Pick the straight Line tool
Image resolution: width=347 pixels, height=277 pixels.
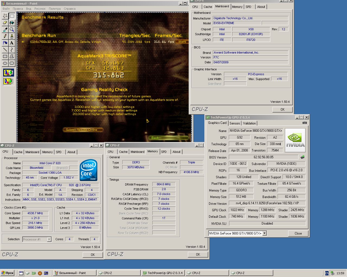(5, 50)
